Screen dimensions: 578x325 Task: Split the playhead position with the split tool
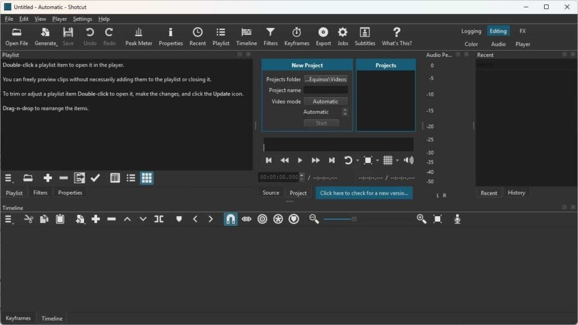click(x=159, y=219)
